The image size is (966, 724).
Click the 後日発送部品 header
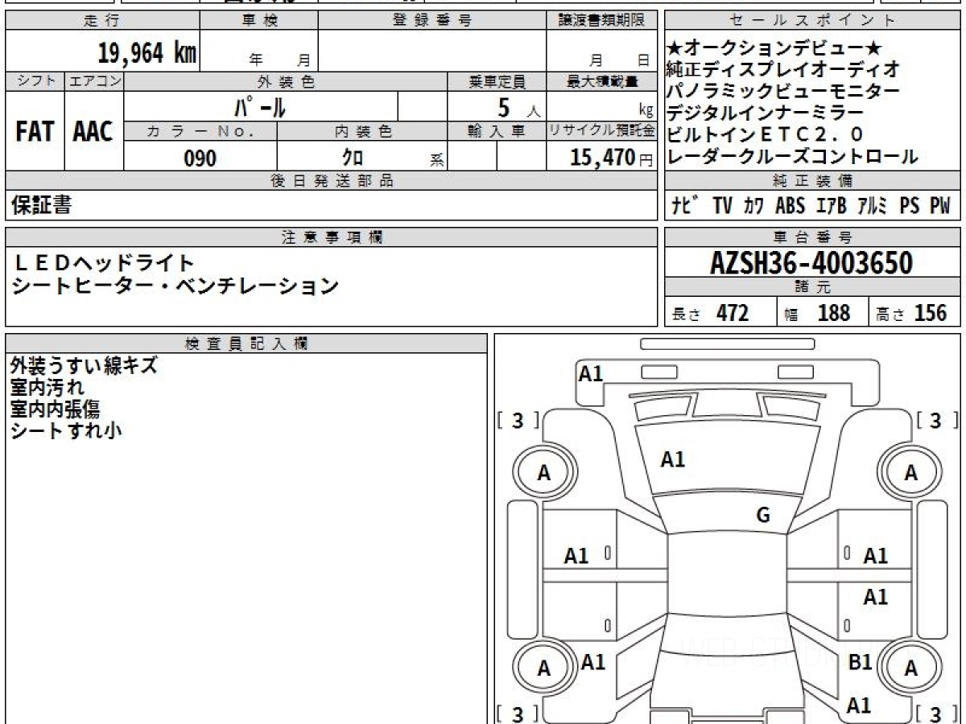[x=332, y=181]
